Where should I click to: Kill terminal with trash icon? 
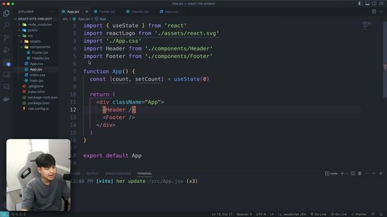click(x=360, y=174)
